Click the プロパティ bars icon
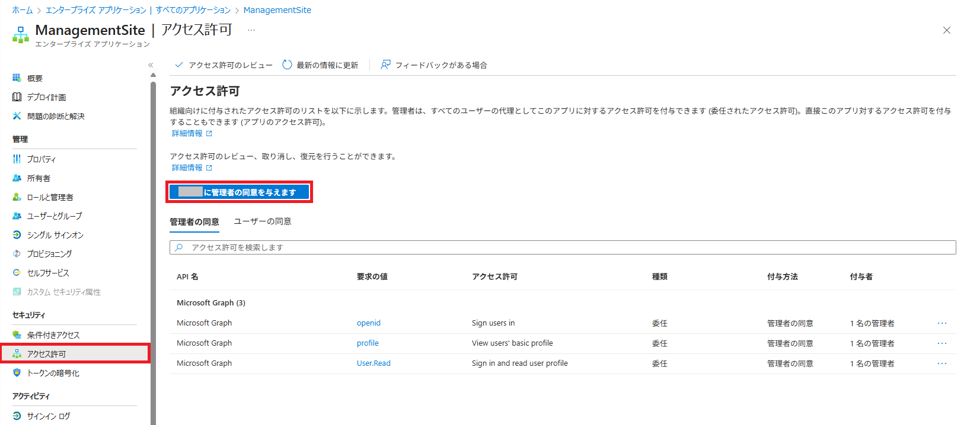Image resolution: width=967 pixels, height=425 pixels. [17, 159]
